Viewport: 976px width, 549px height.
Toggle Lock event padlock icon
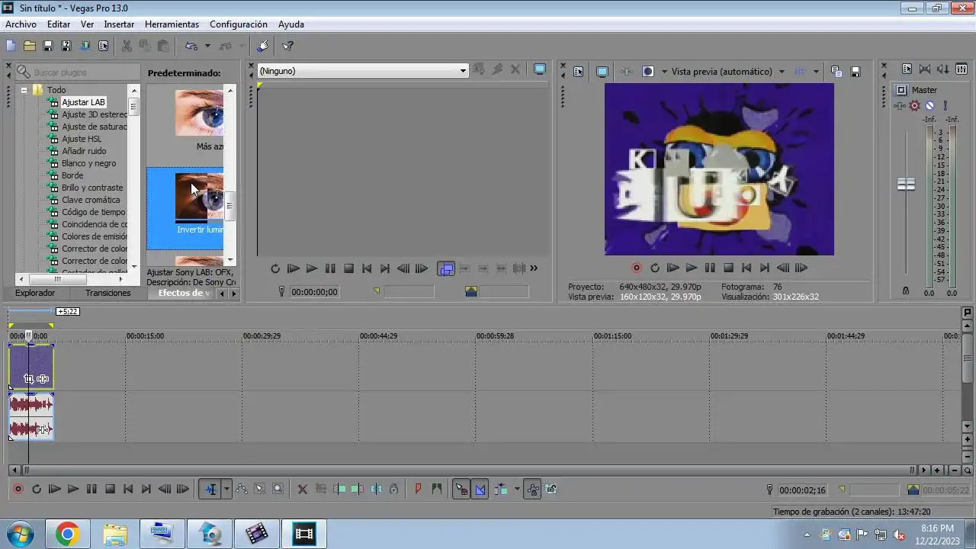pos(393,490)
